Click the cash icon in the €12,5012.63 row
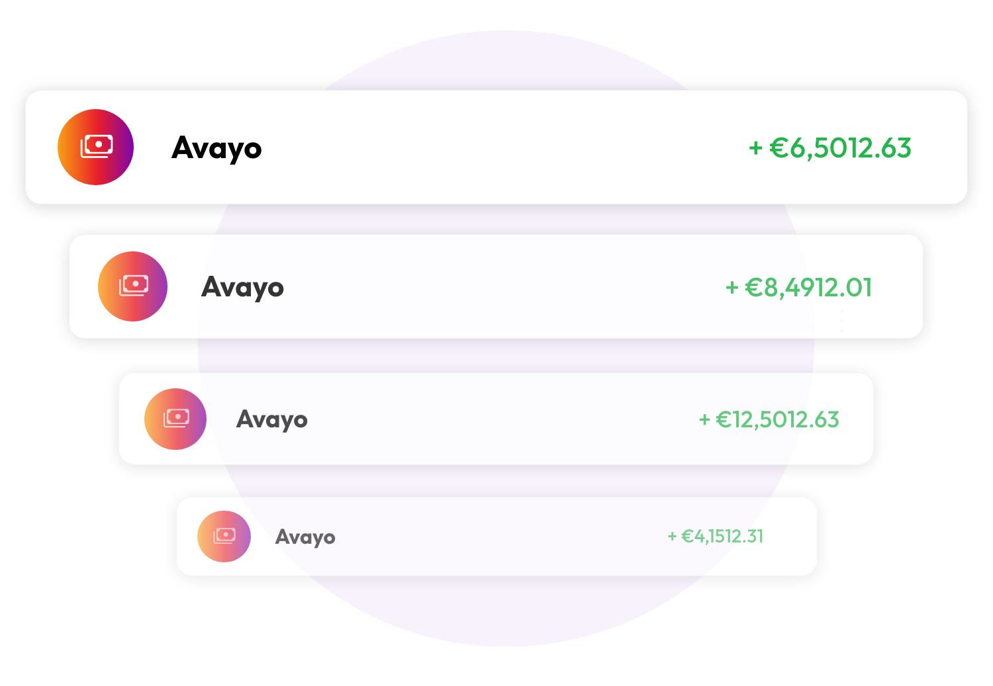This screenshot has height=686, width=993. tap(175, 419)
